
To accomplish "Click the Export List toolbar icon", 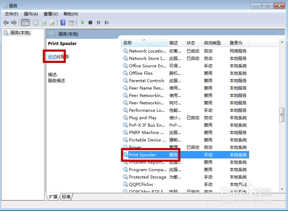I will coord(52,23).
